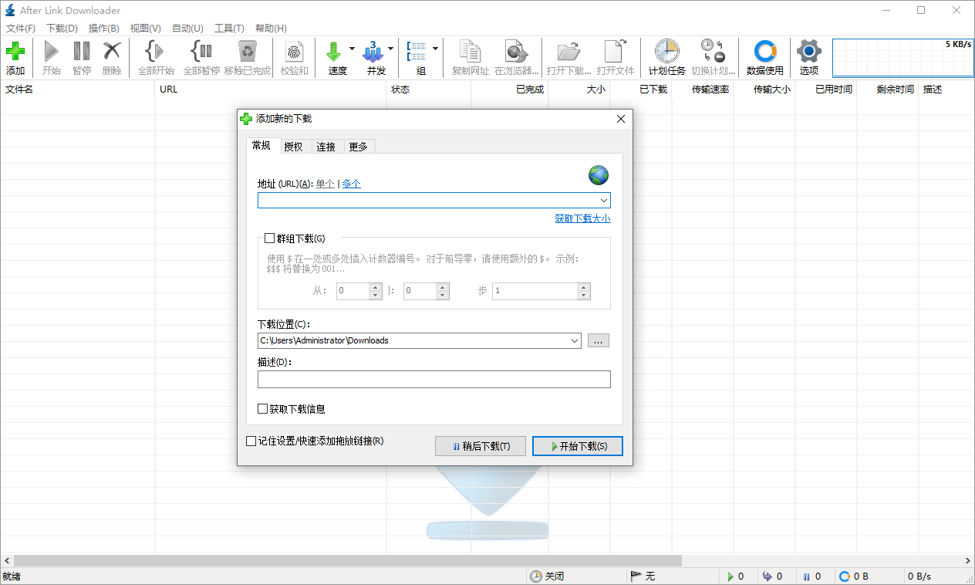Open the 视图(V) menu

[146, 29]
